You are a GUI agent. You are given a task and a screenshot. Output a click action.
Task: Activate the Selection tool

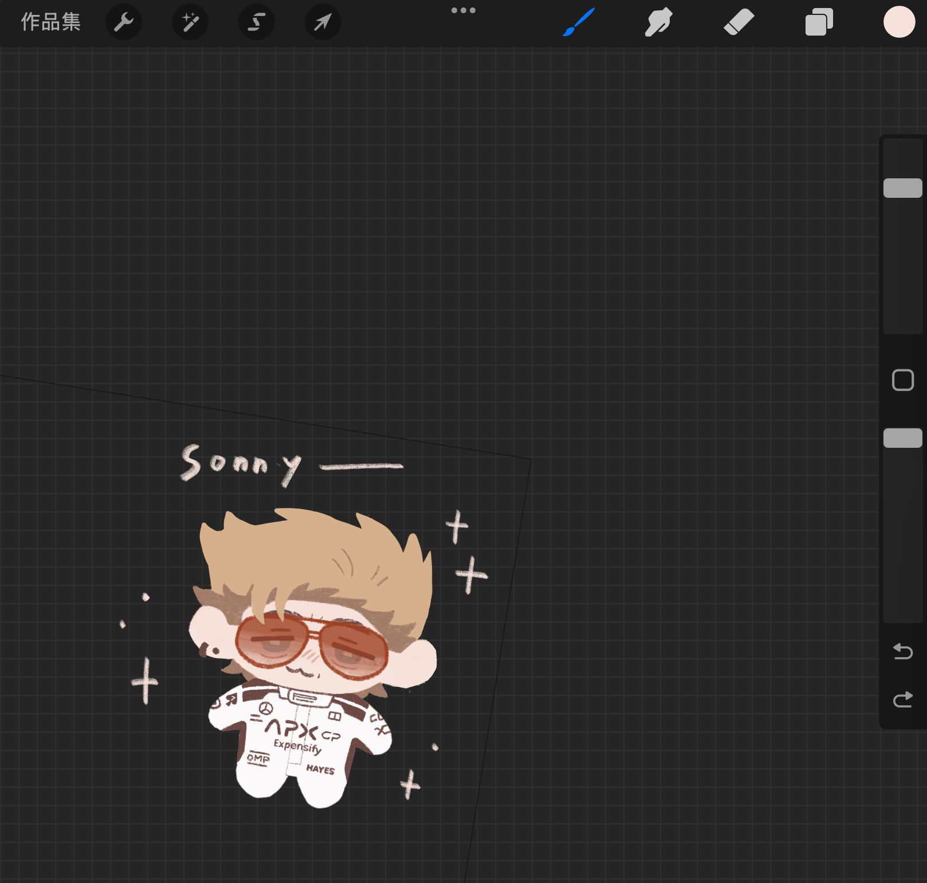(x=257, y=22)
